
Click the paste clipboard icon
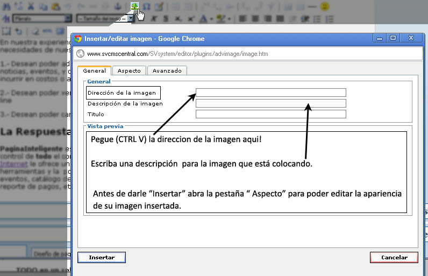(x=55, y=6)
